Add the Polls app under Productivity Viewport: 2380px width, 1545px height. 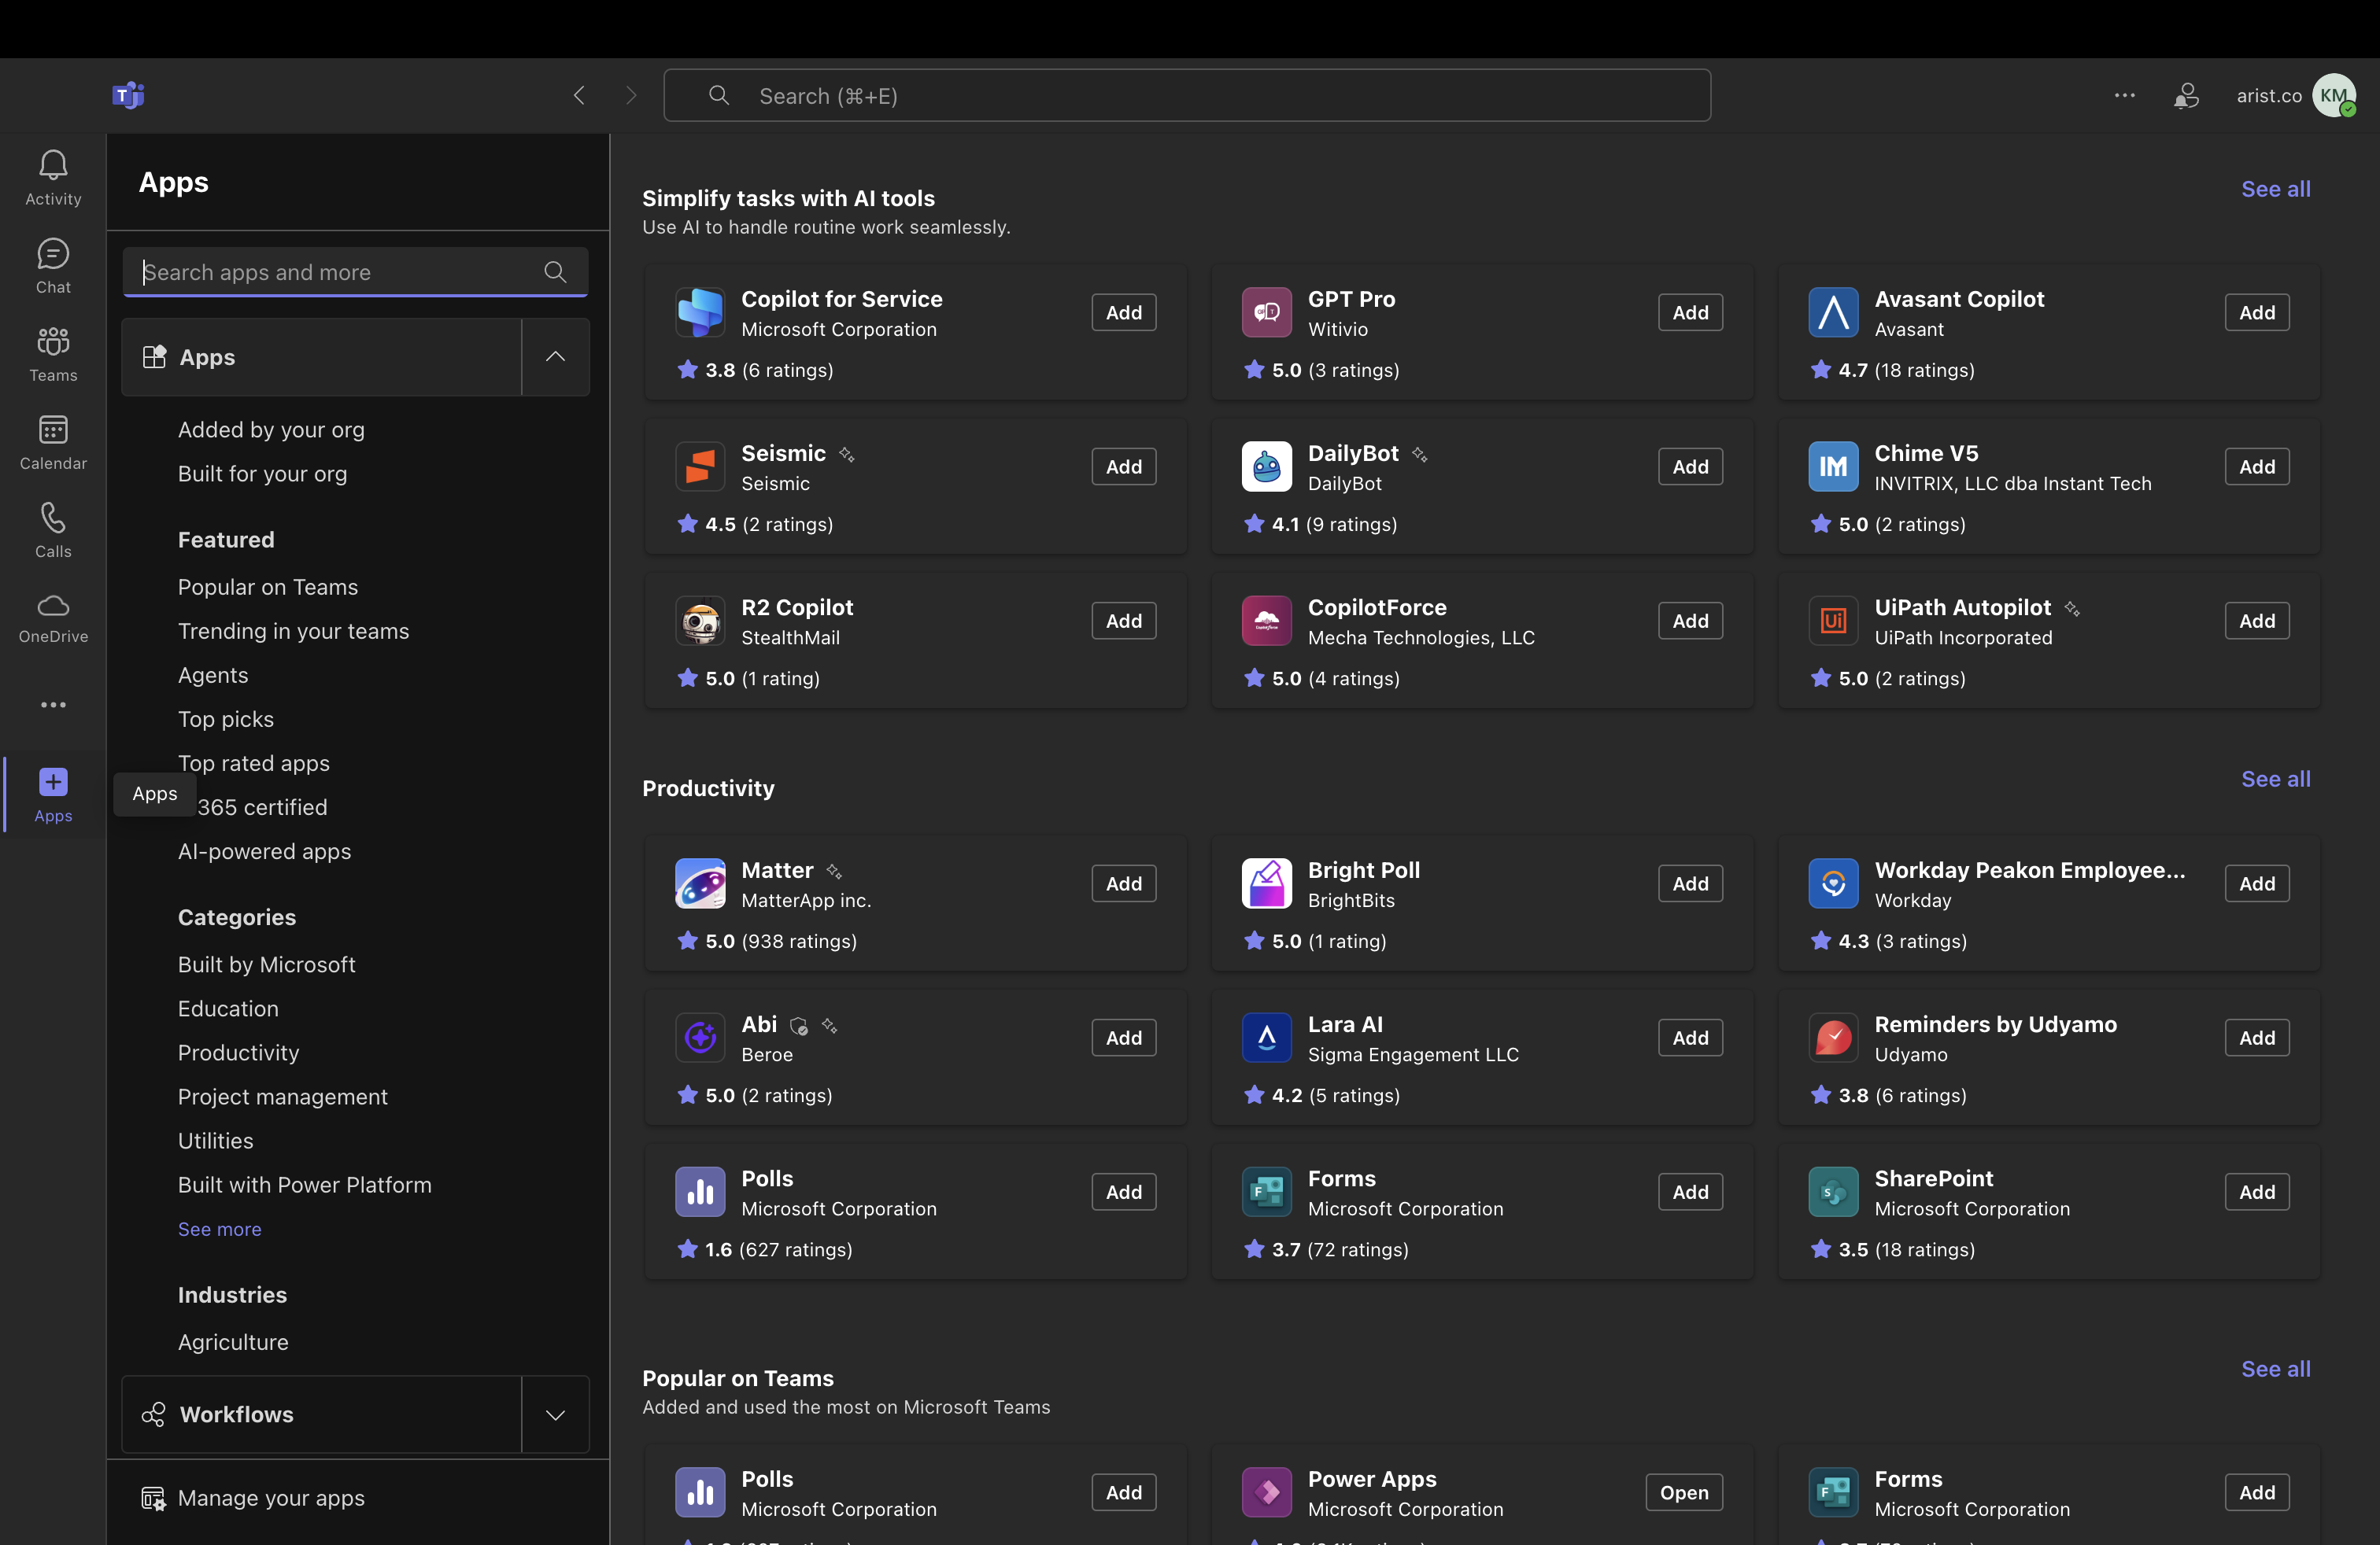[x=1123, y=1191]
